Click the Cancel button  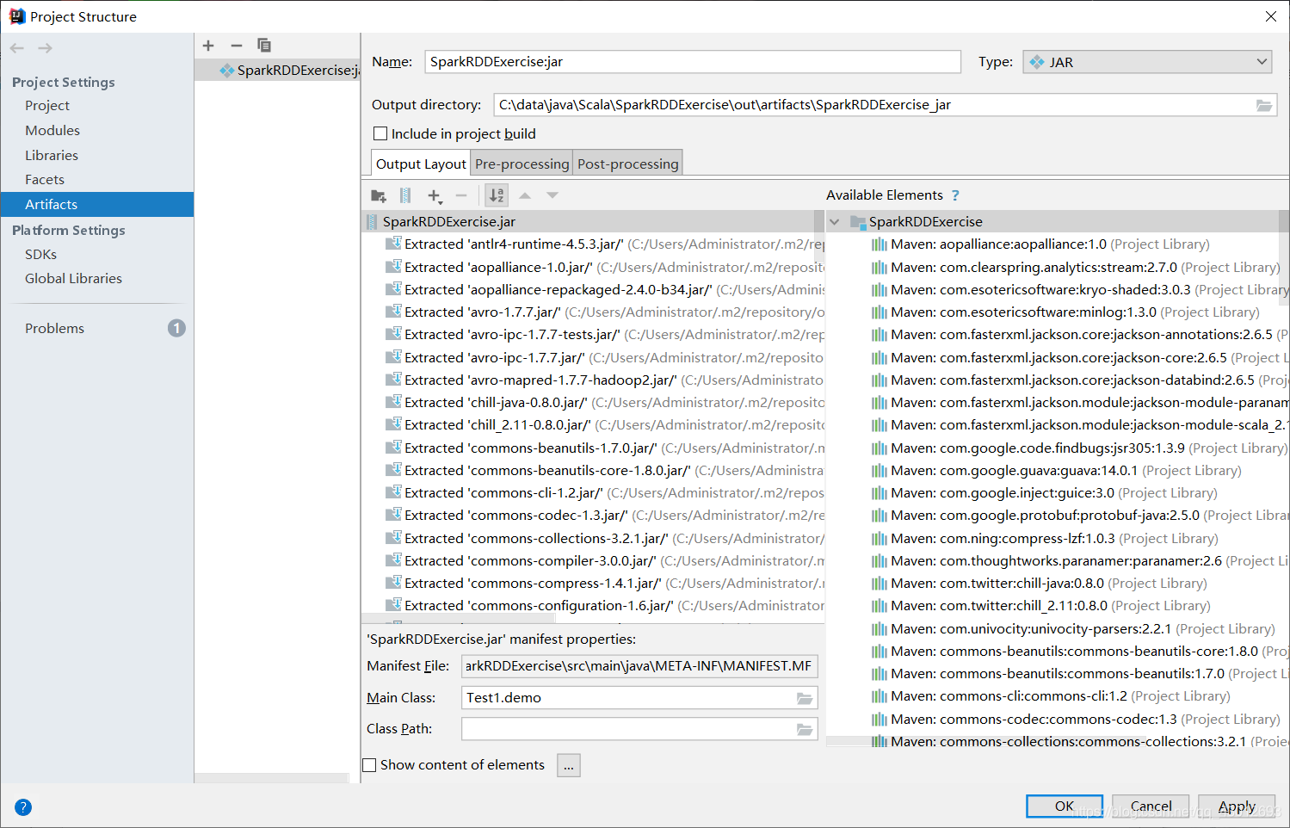tap(1151, 806)
